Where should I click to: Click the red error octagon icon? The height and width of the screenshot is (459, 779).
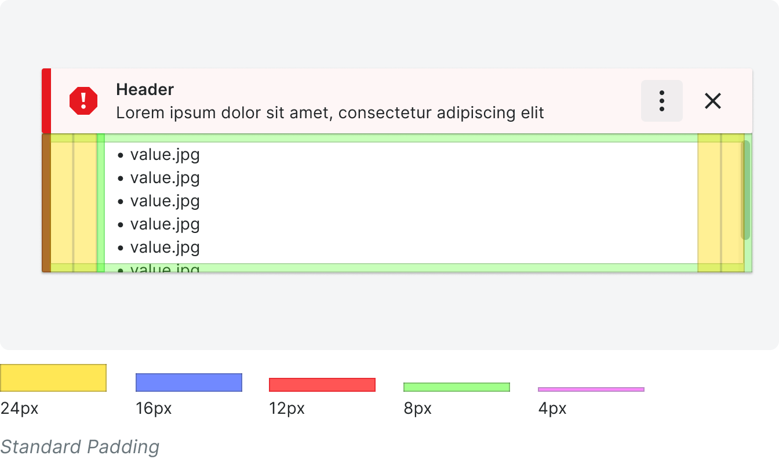(x=83, y=101)
